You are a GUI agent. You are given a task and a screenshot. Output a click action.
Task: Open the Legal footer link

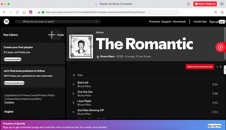[x=8, y=95]
